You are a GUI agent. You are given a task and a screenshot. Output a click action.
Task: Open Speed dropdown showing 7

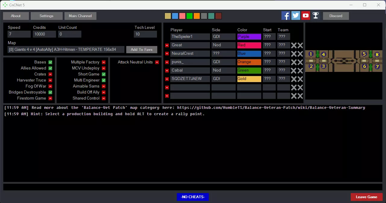click(19, 34)
